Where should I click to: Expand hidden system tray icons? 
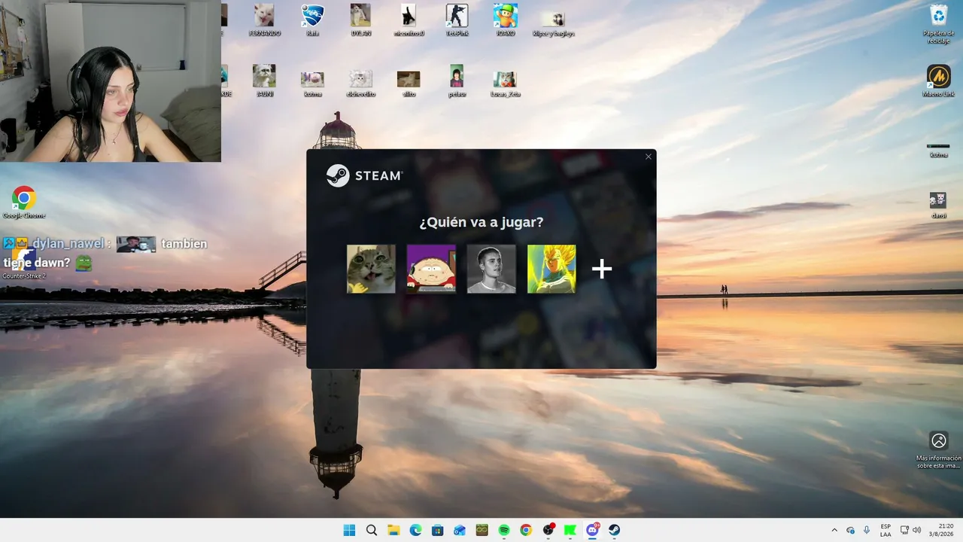pos(834,530)
